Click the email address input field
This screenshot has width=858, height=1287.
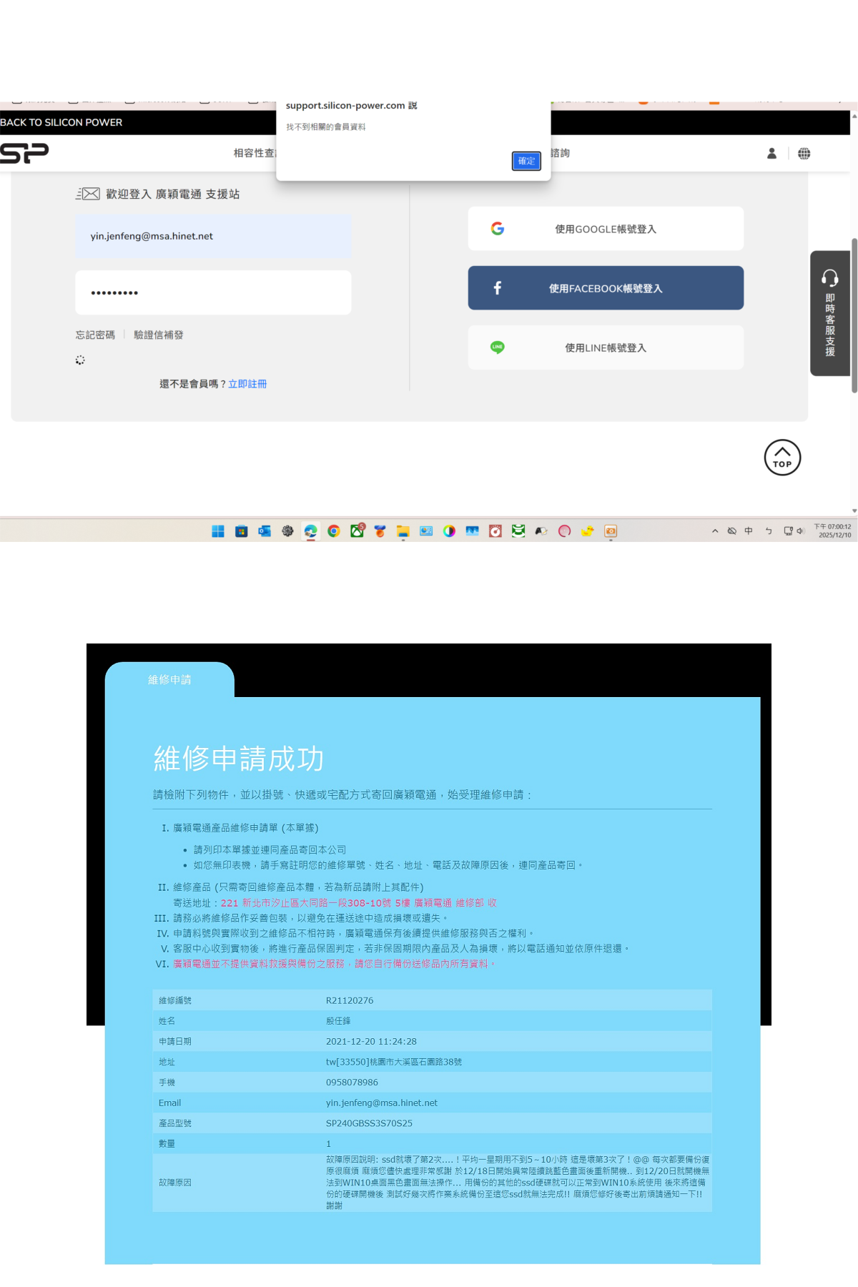213,236
